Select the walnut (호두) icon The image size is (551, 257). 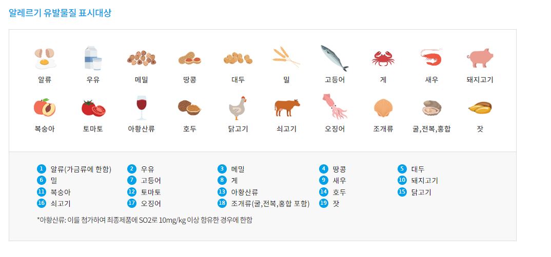(x=189, y=108)
